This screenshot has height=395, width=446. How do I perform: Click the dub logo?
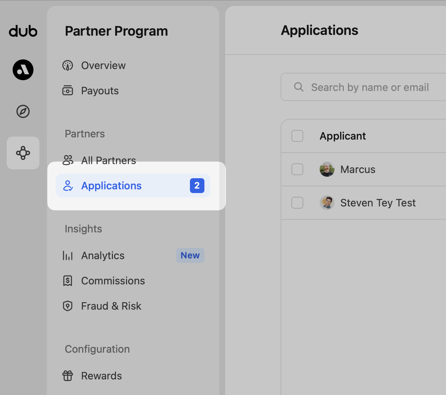(23, 31)
